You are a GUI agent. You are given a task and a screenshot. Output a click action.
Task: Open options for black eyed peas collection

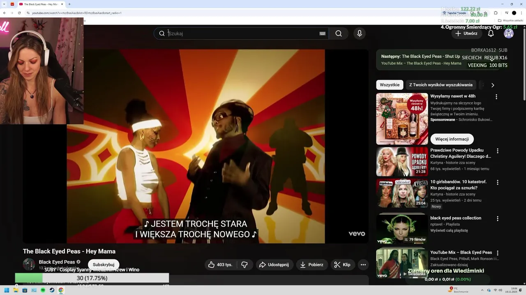[x=497, y=218]
